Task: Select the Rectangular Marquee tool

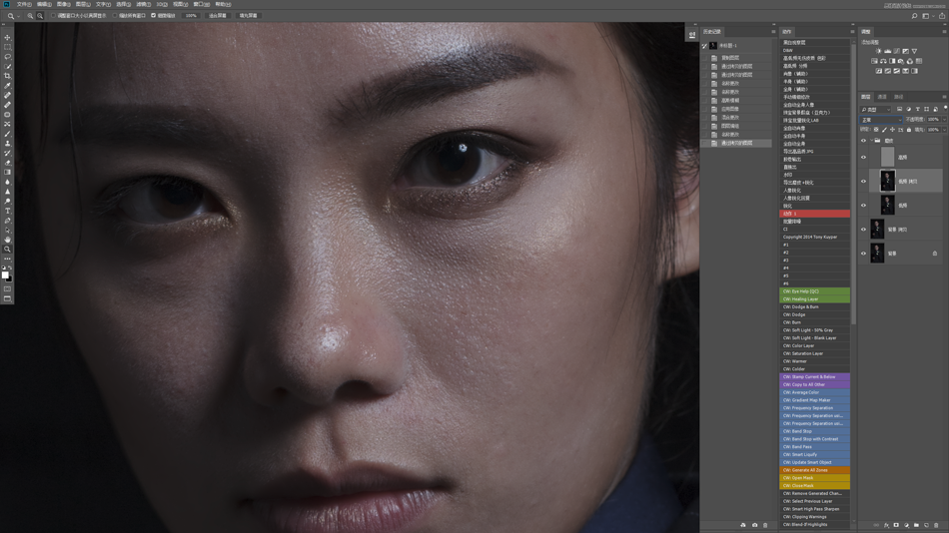Action: 7,47
